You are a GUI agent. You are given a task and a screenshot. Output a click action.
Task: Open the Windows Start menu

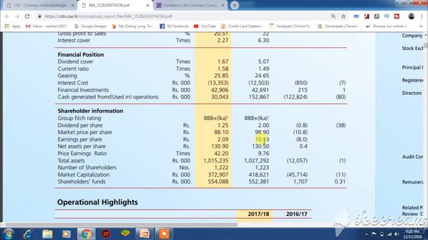[9, 234]
